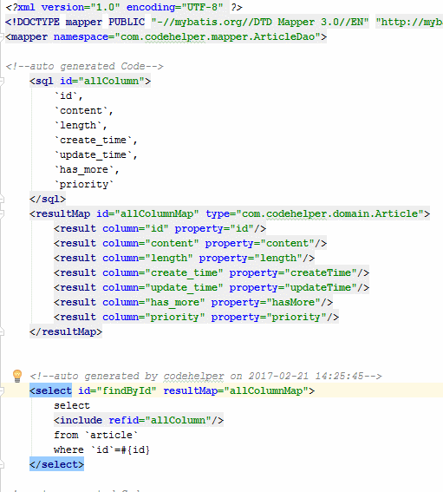Click resultMap attribute value allColumnMap in select
Screen dimensions: 443x492
click(x=266, y=391)
